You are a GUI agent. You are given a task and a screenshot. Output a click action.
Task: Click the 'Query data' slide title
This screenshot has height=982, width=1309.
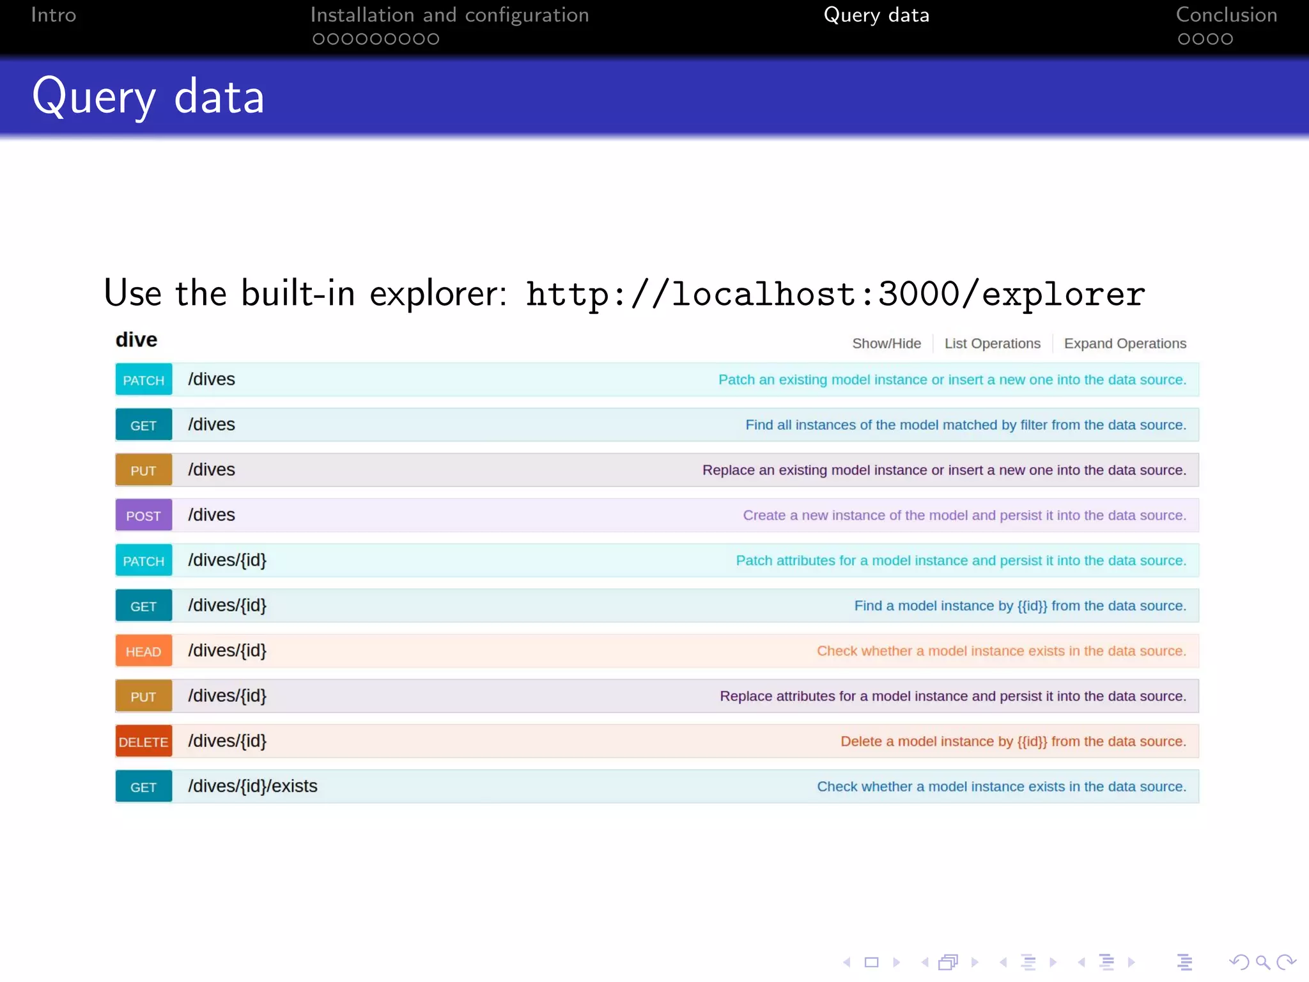[x=148, y=97]
